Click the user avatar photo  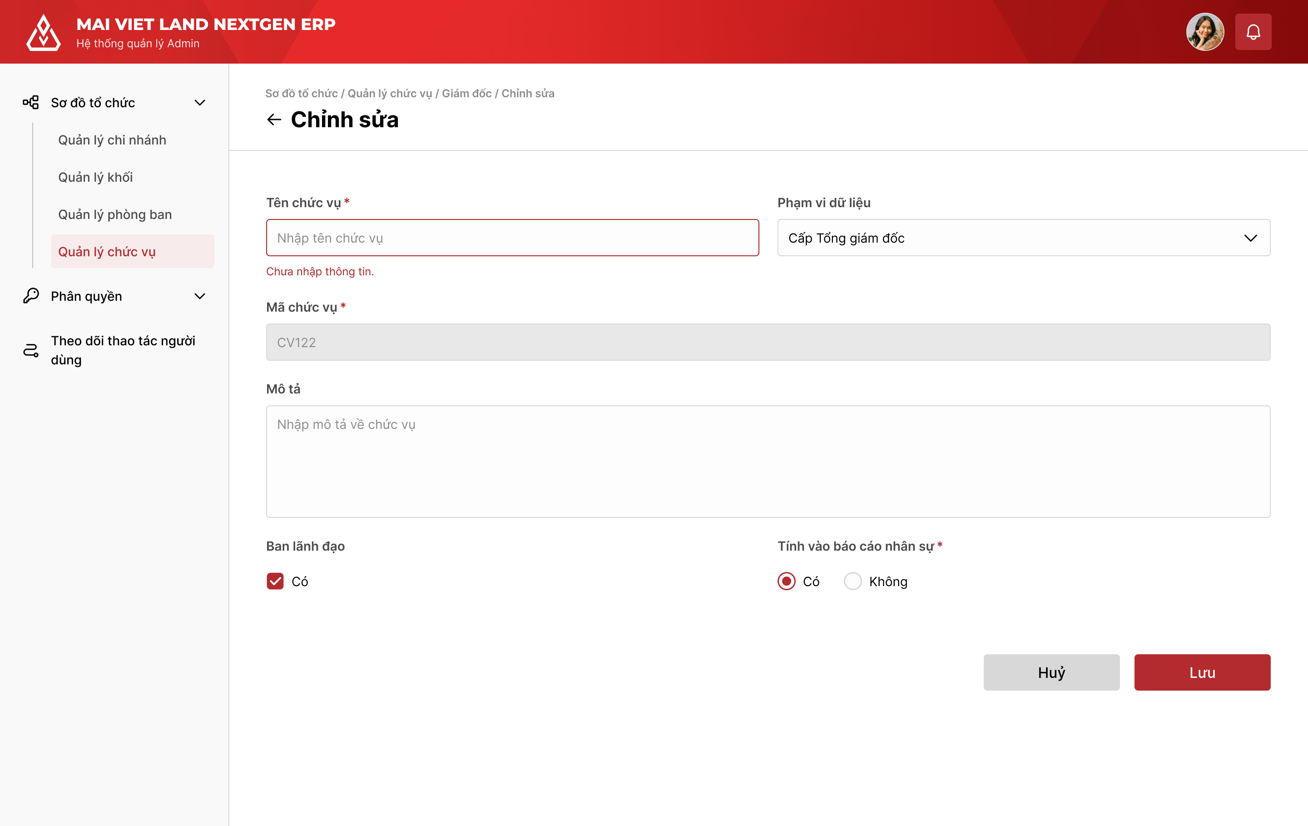click(x=1204, y=32)
